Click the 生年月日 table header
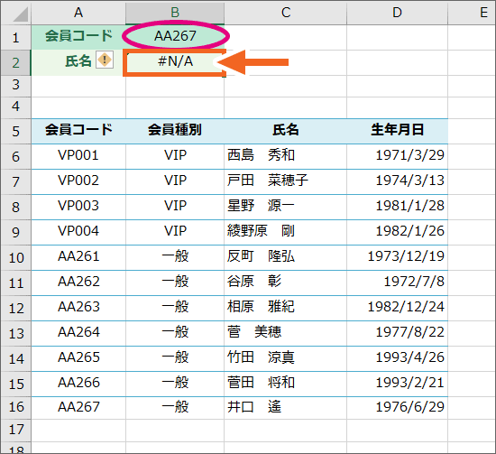 pos(398,129)
